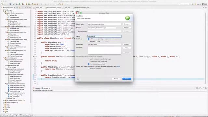The image size is (208, 117).
Task: Collapse the com.cjburkey.mods.tutorial.gui package
Action: tap(6, 27)
